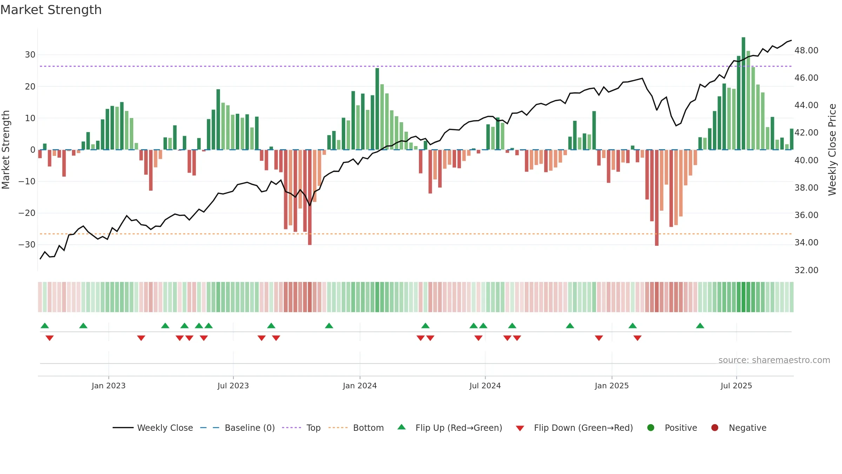Click the 32.00 price axis label

pyautogui.click(x=806, y=270)
